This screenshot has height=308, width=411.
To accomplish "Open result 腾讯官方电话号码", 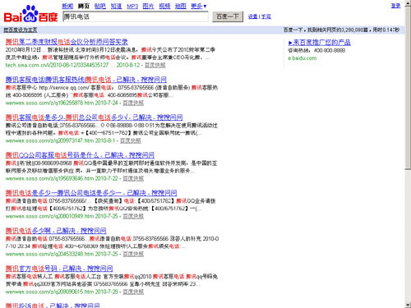I will [x=59, y=269].
